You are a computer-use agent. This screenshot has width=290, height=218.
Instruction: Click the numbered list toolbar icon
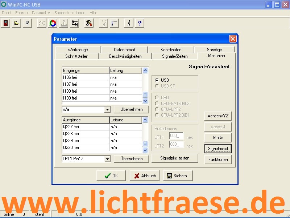(114, 23)
